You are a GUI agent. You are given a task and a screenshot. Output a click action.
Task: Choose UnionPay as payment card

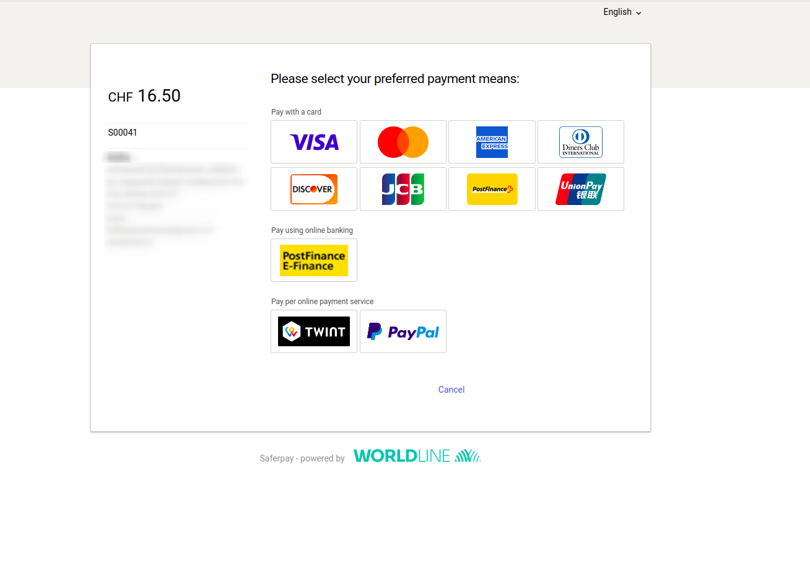(581, 189)
